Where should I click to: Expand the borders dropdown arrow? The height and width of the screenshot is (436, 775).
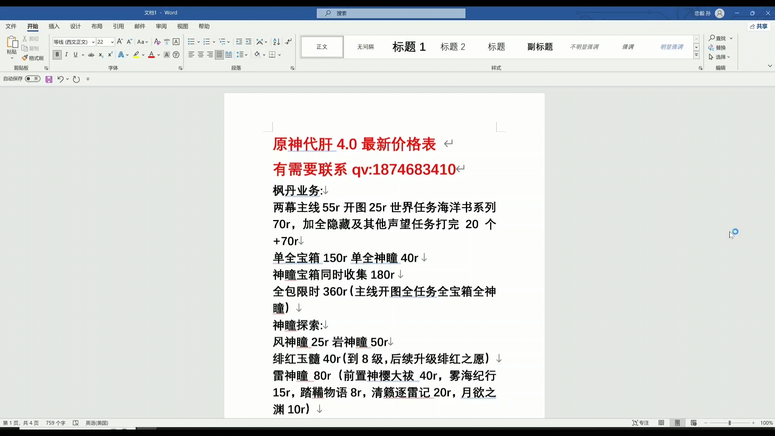pos(280,55)
